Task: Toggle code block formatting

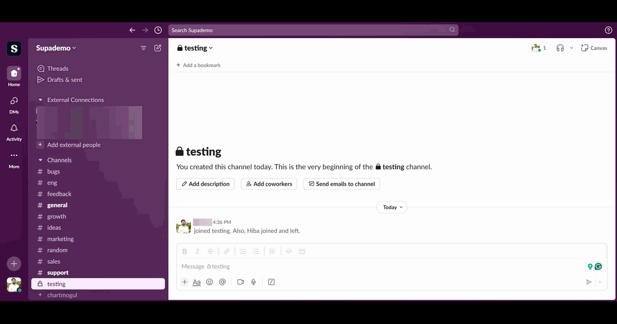Action: 302,251
